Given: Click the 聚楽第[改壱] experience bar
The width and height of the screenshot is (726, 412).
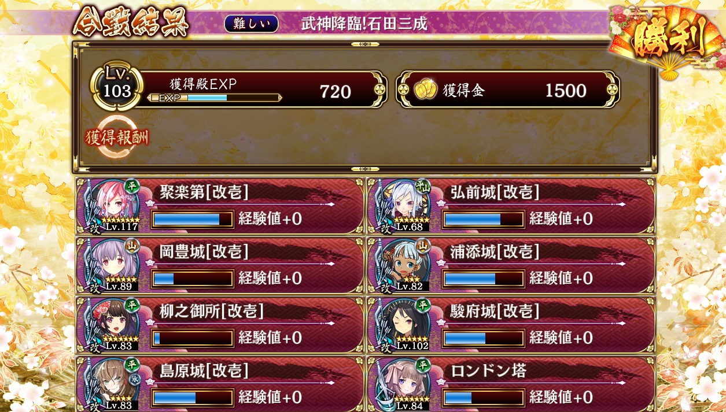Looking at the screenshot, I should click(x=193, y=219).
